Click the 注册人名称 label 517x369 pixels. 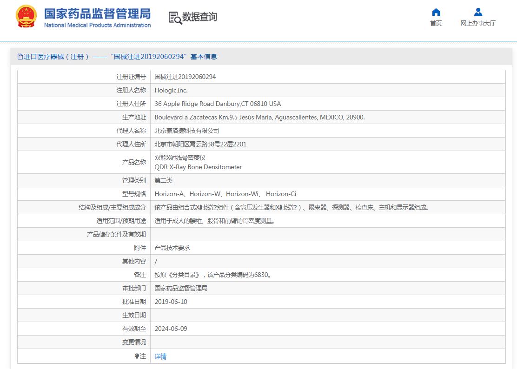point(131,90)
